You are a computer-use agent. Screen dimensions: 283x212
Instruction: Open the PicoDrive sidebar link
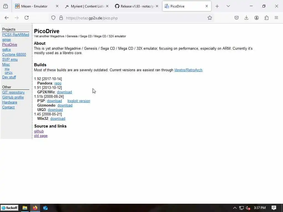point(10,44)
